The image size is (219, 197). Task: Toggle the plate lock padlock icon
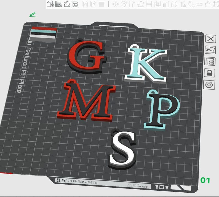point(209,73)
